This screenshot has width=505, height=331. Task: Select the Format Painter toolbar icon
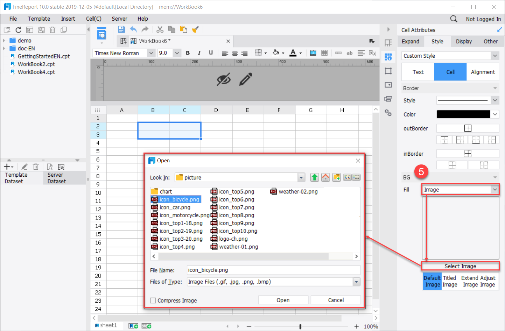(x=195, y=30)
